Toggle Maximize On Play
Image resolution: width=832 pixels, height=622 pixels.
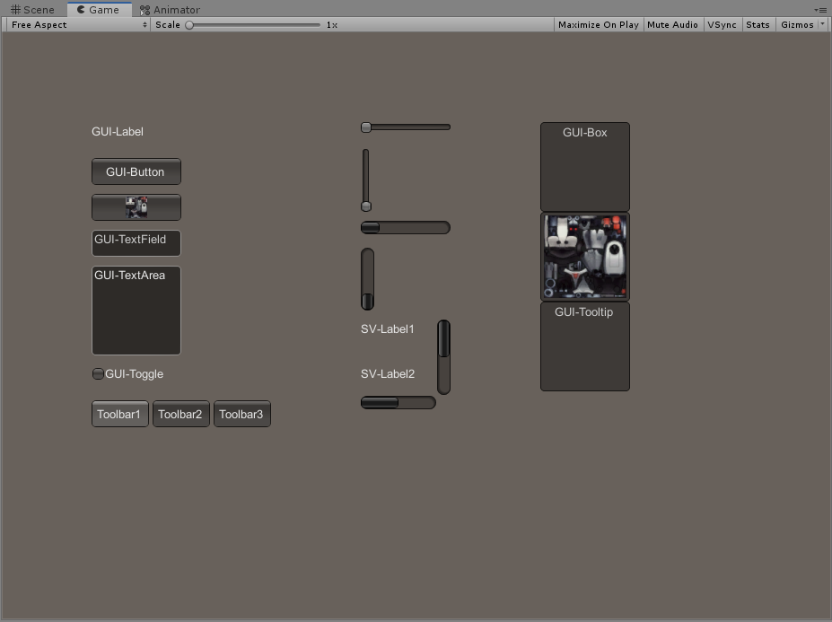pos(598,24)
